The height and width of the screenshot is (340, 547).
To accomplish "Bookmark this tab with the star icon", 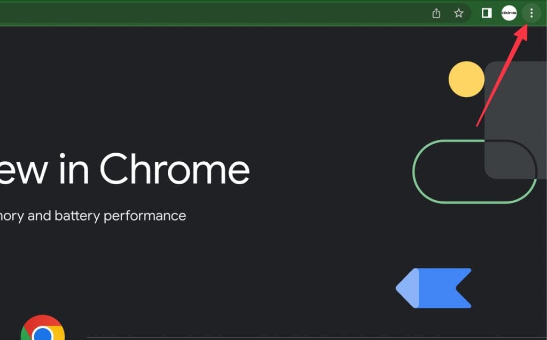I will (x=459, y=13).
